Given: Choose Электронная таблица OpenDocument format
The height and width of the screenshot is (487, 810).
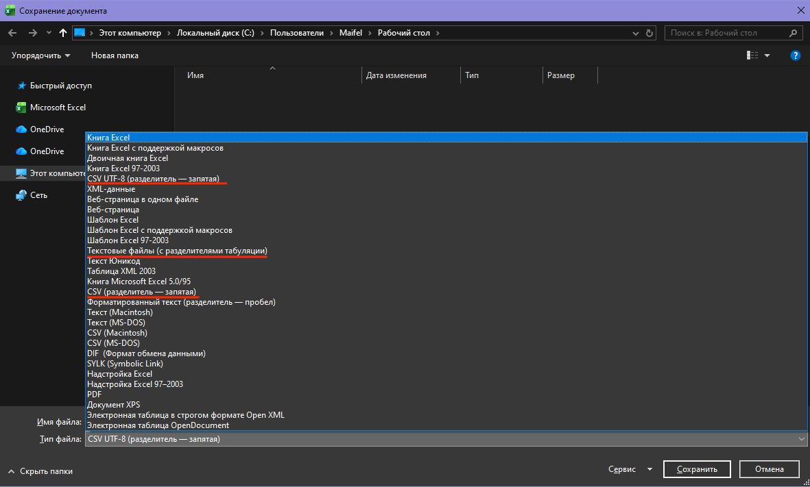Looking at the screenshot, I should click(x=446, y=425).
